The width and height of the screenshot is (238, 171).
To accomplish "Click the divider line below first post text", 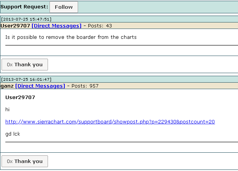I will (121, 45).
